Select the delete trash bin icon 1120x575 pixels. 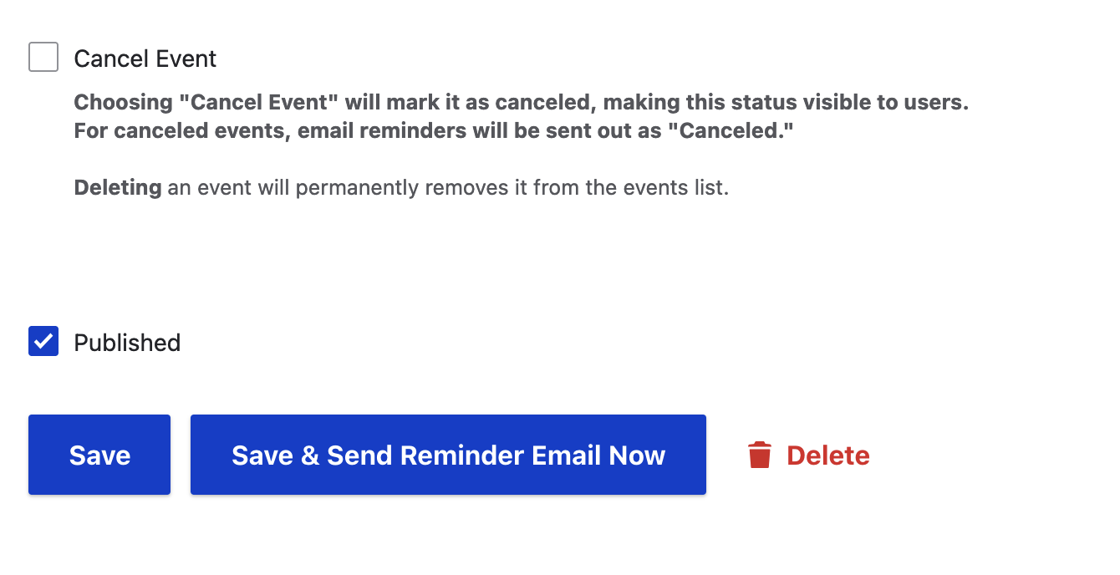click(x=760, y=455)
